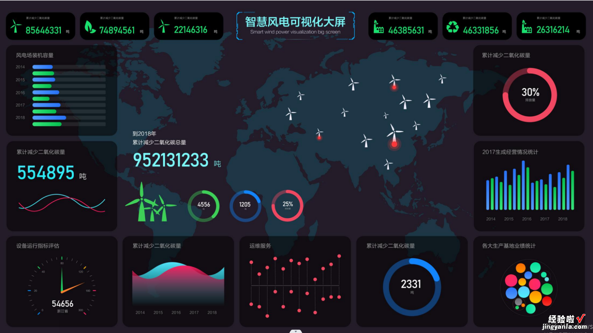
Task: Click the 46385631 counter value
Action: tap(406, 30)
